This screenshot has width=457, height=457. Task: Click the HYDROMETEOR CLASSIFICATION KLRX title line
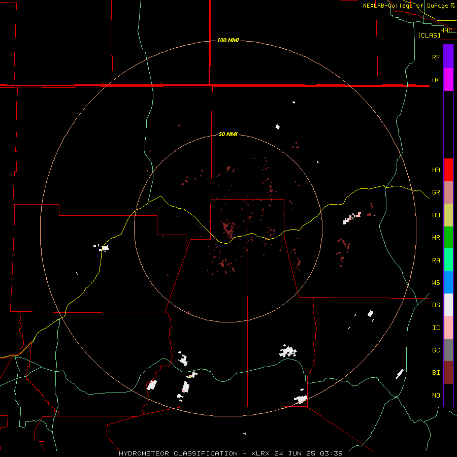click(231, 453)
